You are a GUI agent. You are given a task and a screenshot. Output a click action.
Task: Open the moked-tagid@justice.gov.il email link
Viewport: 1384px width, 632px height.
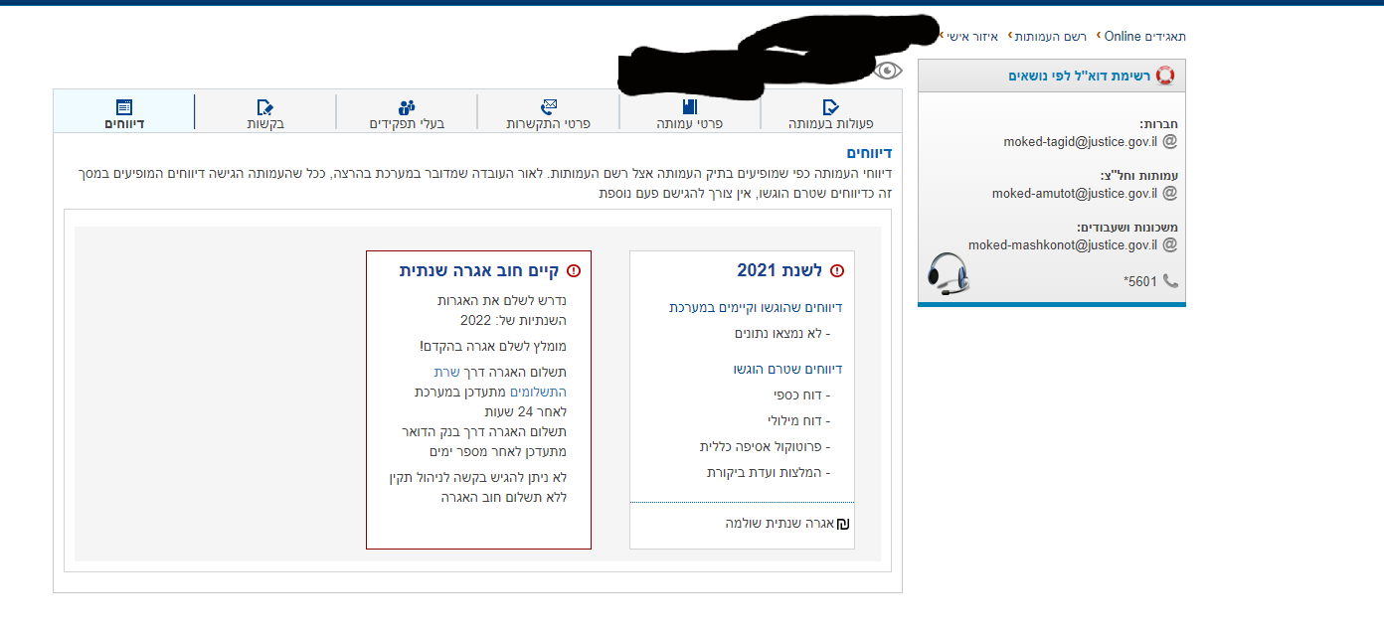point(1080,142)
